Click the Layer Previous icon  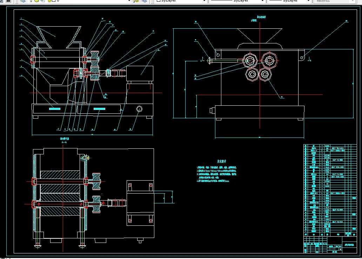point(144,1)
